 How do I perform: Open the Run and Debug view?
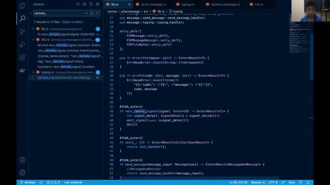(x=22, y=44)
